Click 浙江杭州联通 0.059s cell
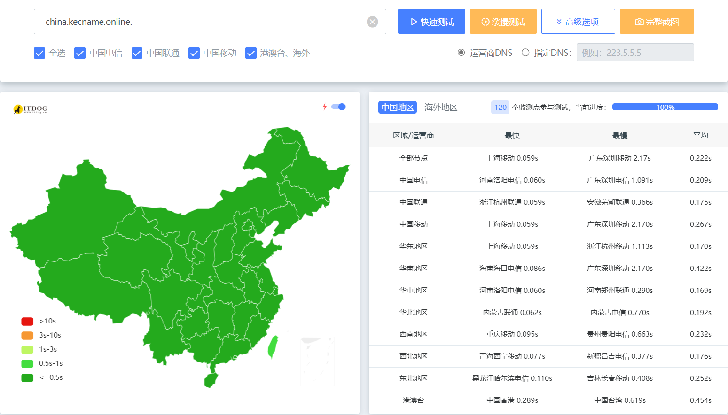 [x=512, y=202]
